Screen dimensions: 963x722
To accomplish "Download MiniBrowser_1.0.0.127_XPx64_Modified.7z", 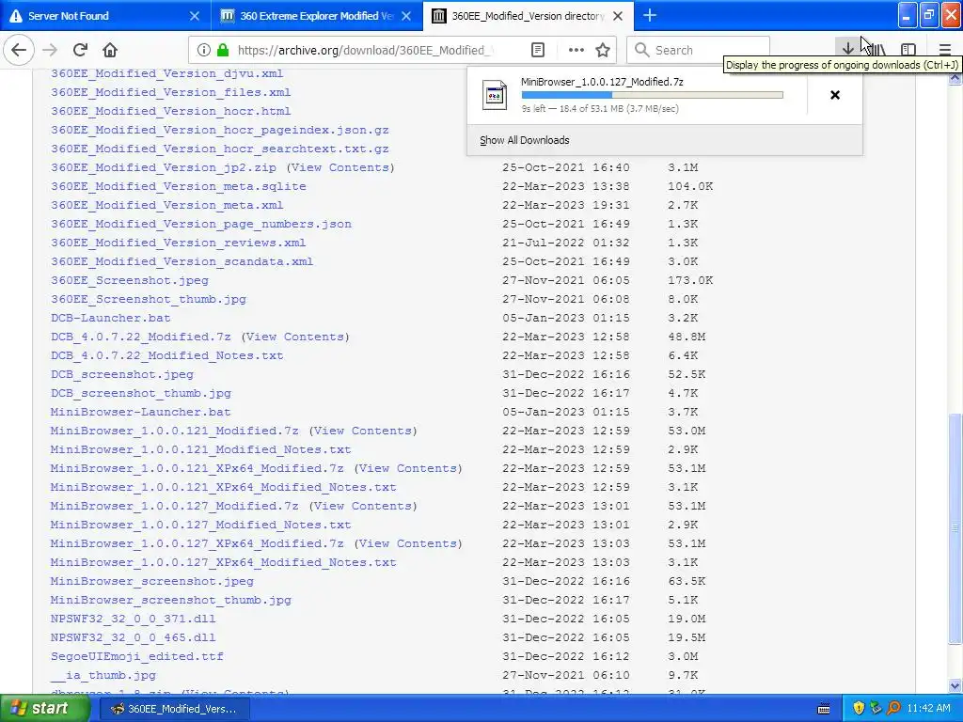I will [197, 544].
